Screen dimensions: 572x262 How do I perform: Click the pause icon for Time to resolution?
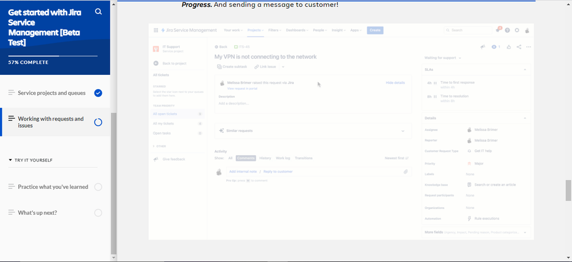pos(435,97)
